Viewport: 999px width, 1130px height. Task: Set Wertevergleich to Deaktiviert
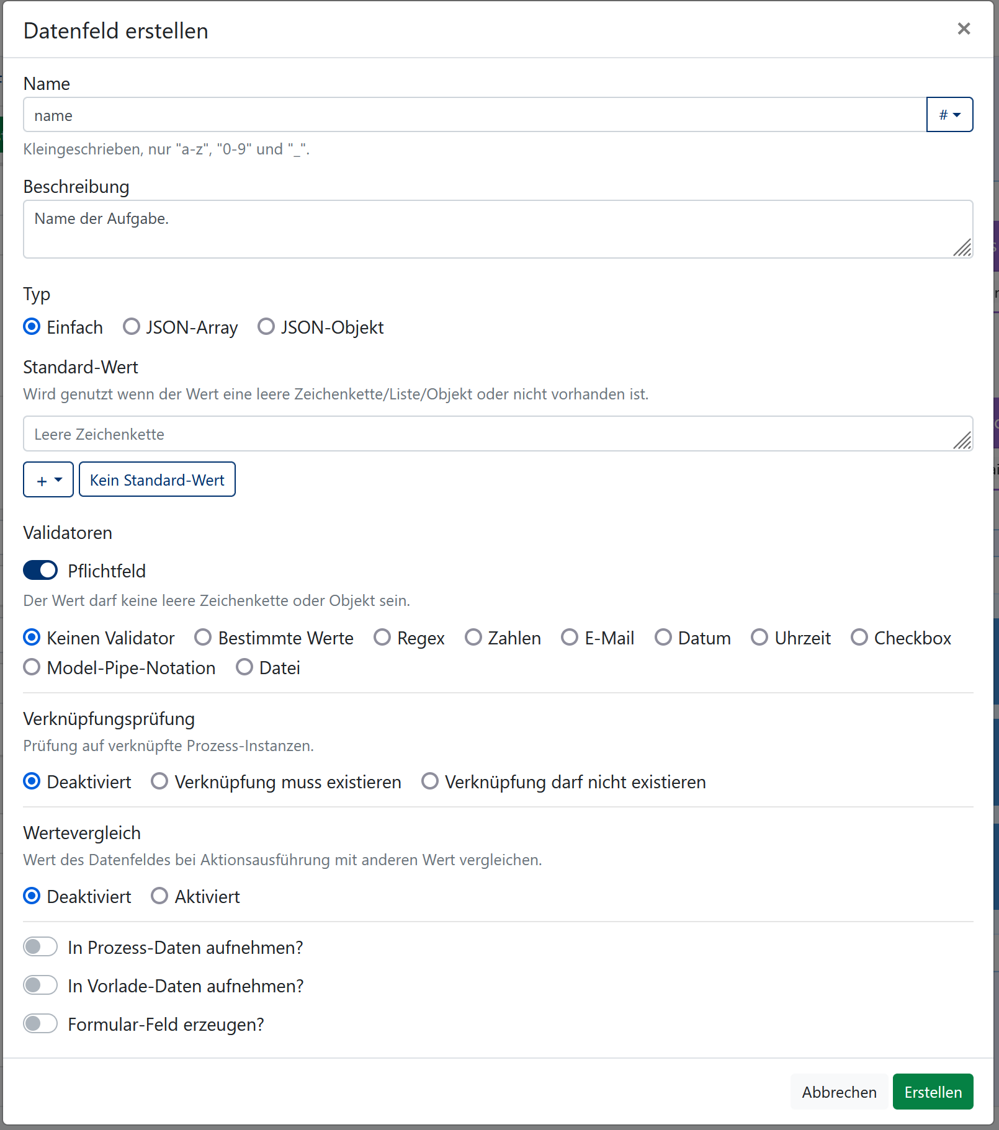tap(32, 896)
